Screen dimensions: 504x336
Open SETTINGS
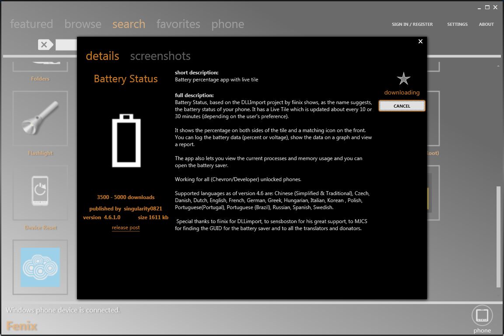coord(457,24)
